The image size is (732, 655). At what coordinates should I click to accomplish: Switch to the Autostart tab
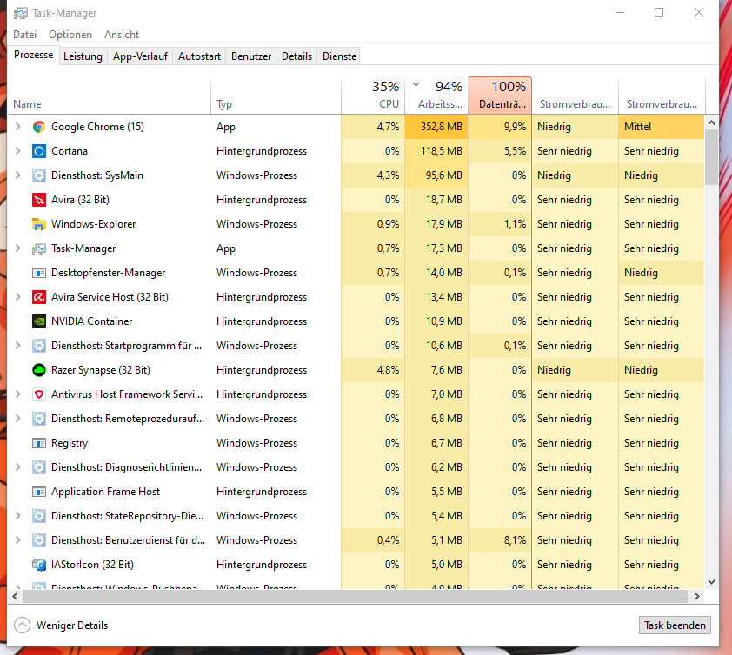click(x=199, y=56)
